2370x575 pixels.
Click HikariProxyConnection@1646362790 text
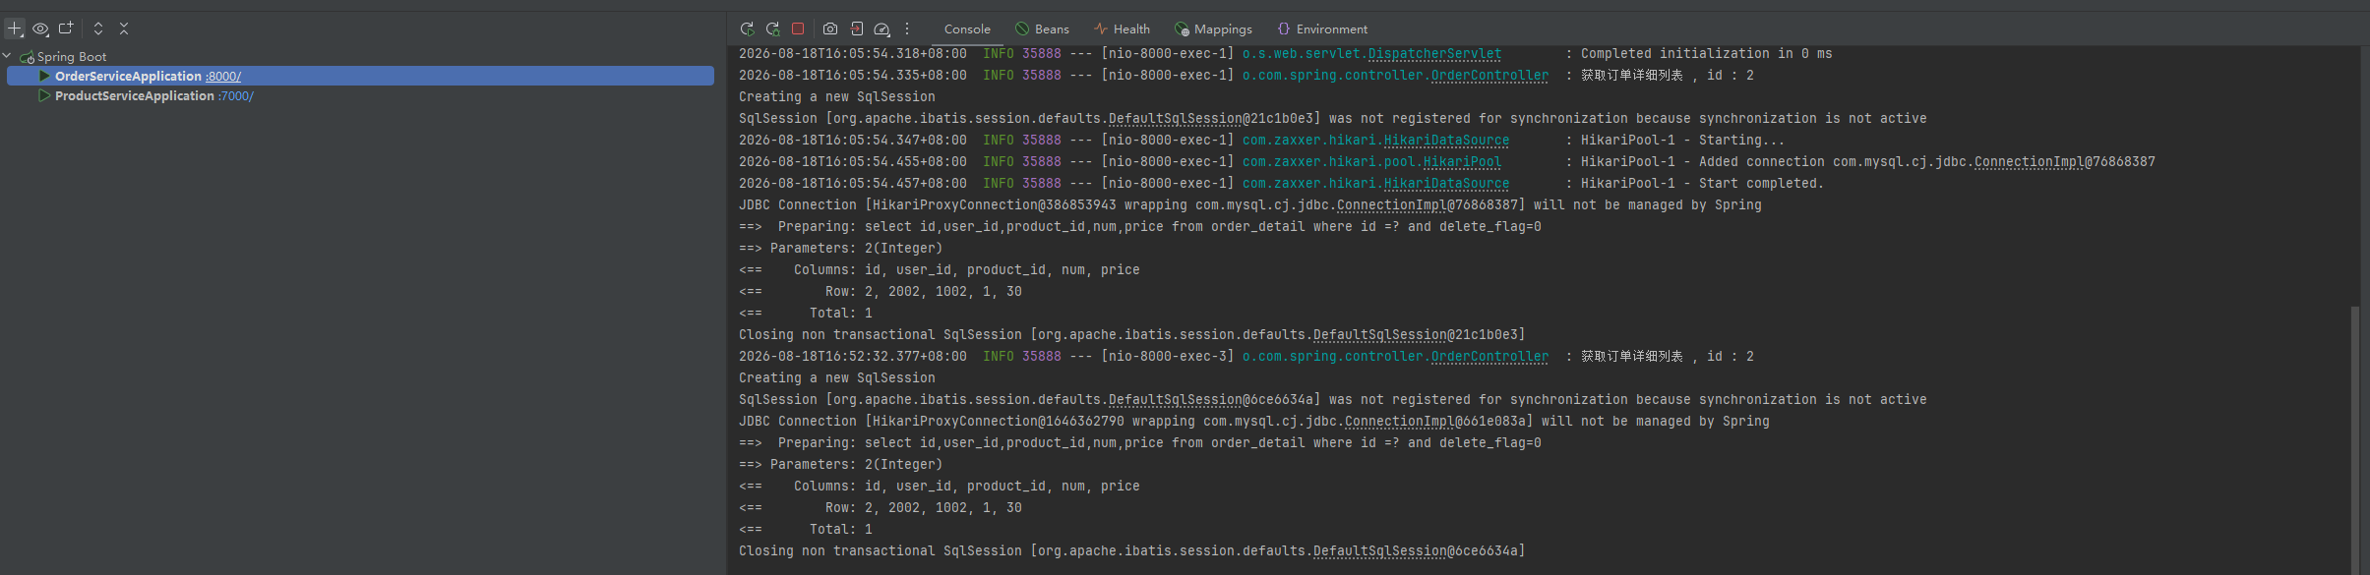(999, 422)
